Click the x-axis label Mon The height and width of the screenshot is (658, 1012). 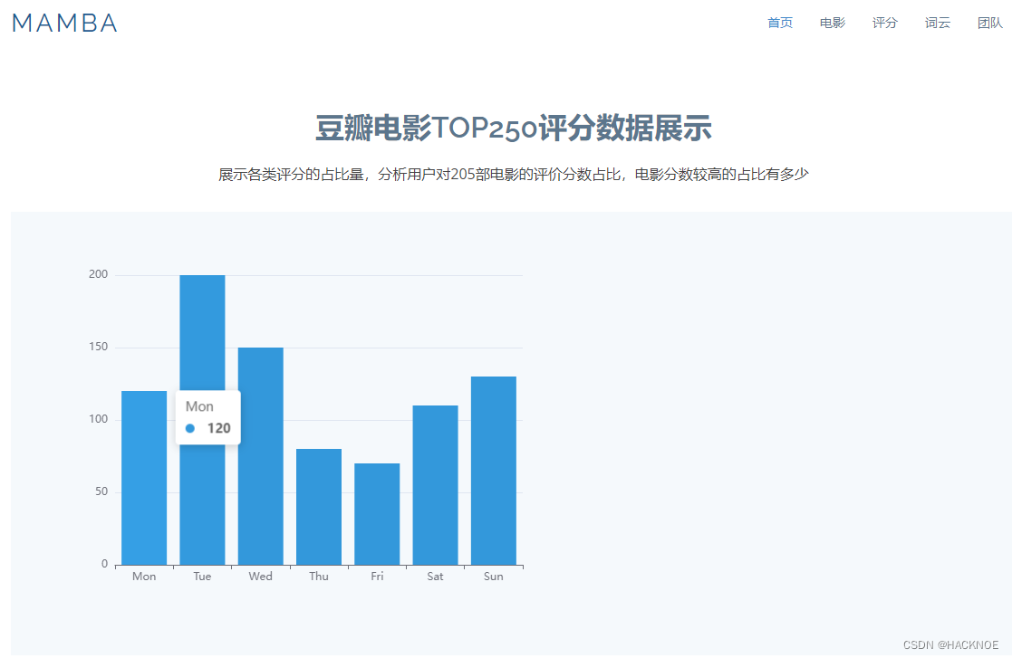click(x=144, y=577)
